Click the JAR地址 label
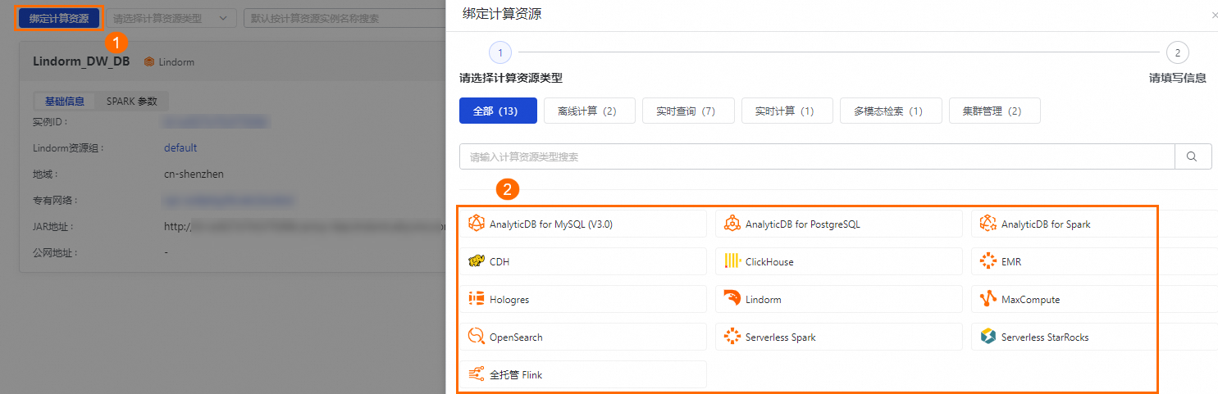This screenshot has height=394, width=1218. click(x=53, y=227)
